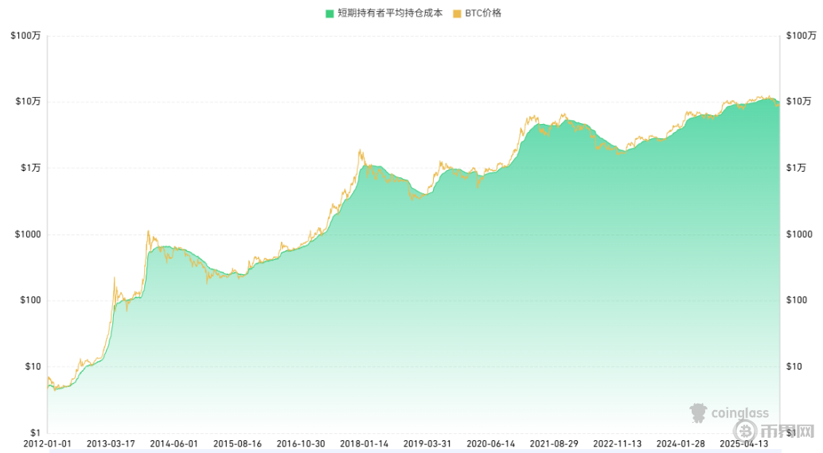Click the yellow BTC价格 legend swatch
Screen dimensions: 823x453
pos(457,14)
